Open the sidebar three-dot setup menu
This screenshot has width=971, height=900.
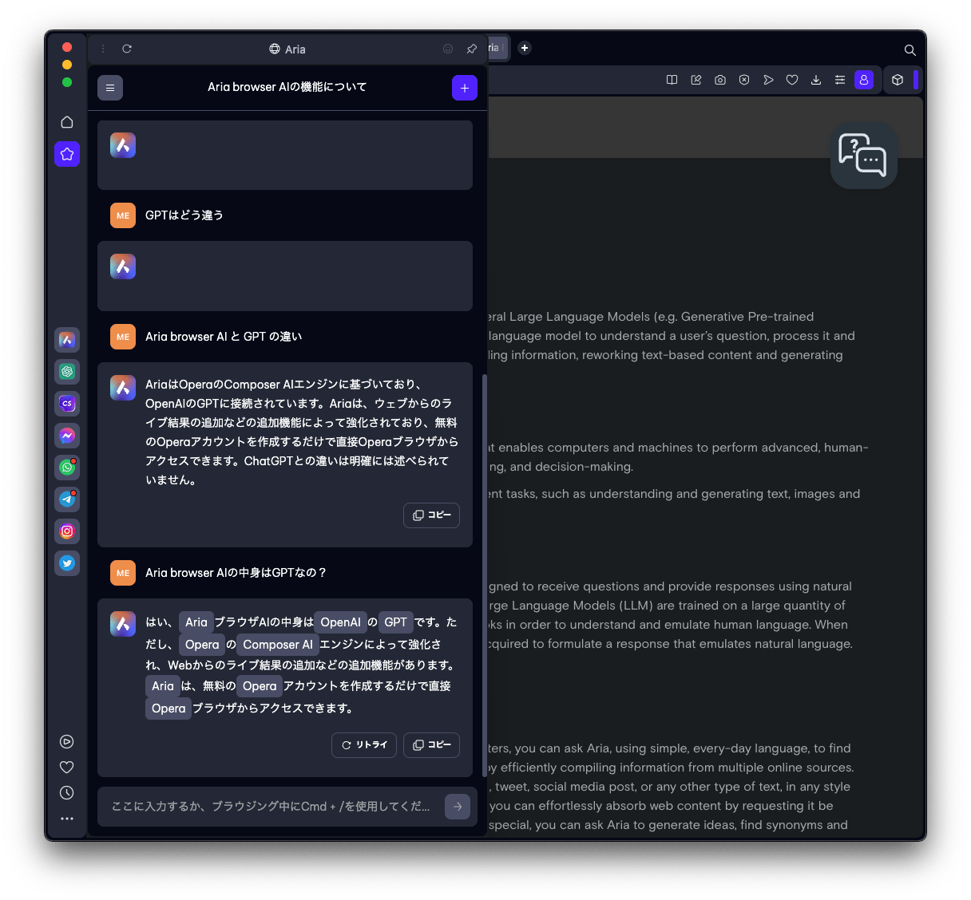(67, 819)
